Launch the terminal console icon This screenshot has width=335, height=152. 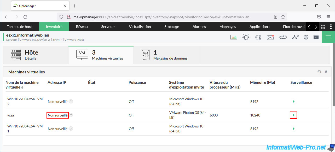pos(316,37)
